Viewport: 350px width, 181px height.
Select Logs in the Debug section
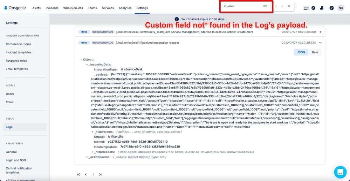tap(25, 127)
